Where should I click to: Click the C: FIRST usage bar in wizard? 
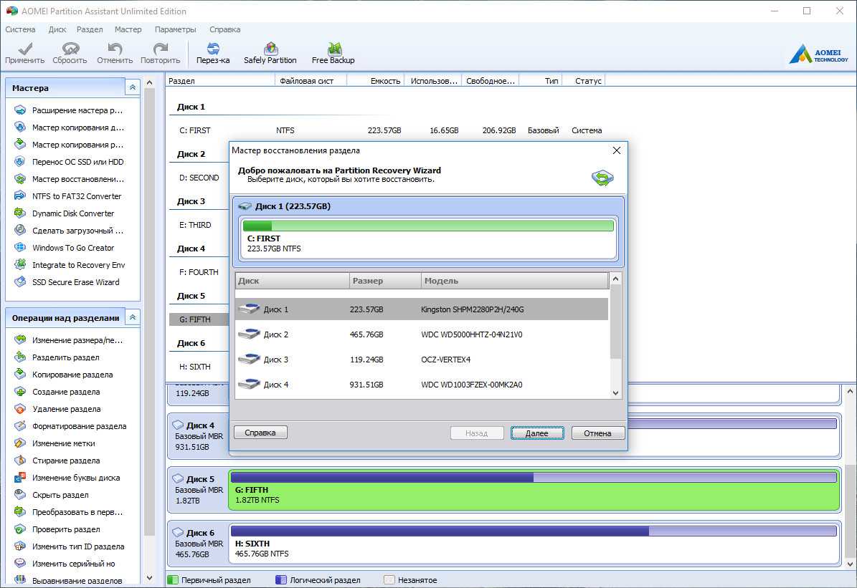click(x=428, y=226)
